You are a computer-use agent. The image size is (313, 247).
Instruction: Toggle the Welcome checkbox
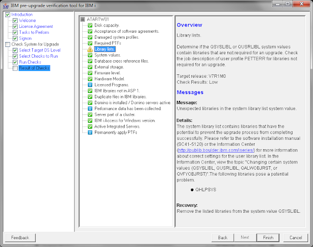[x=15, y=21]
